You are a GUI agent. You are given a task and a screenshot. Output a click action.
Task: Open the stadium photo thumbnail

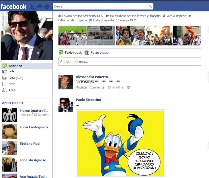(x=73, y=36)
